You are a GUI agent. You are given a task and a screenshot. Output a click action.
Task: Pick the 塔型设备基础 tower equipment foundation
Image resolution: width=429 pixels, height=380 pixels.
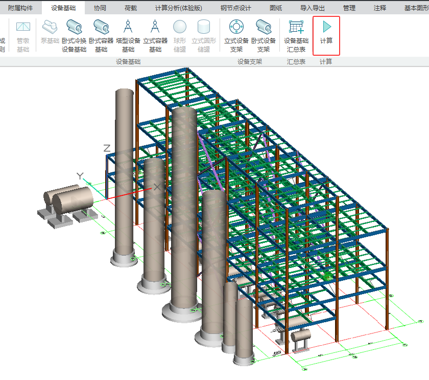(128, 36)
